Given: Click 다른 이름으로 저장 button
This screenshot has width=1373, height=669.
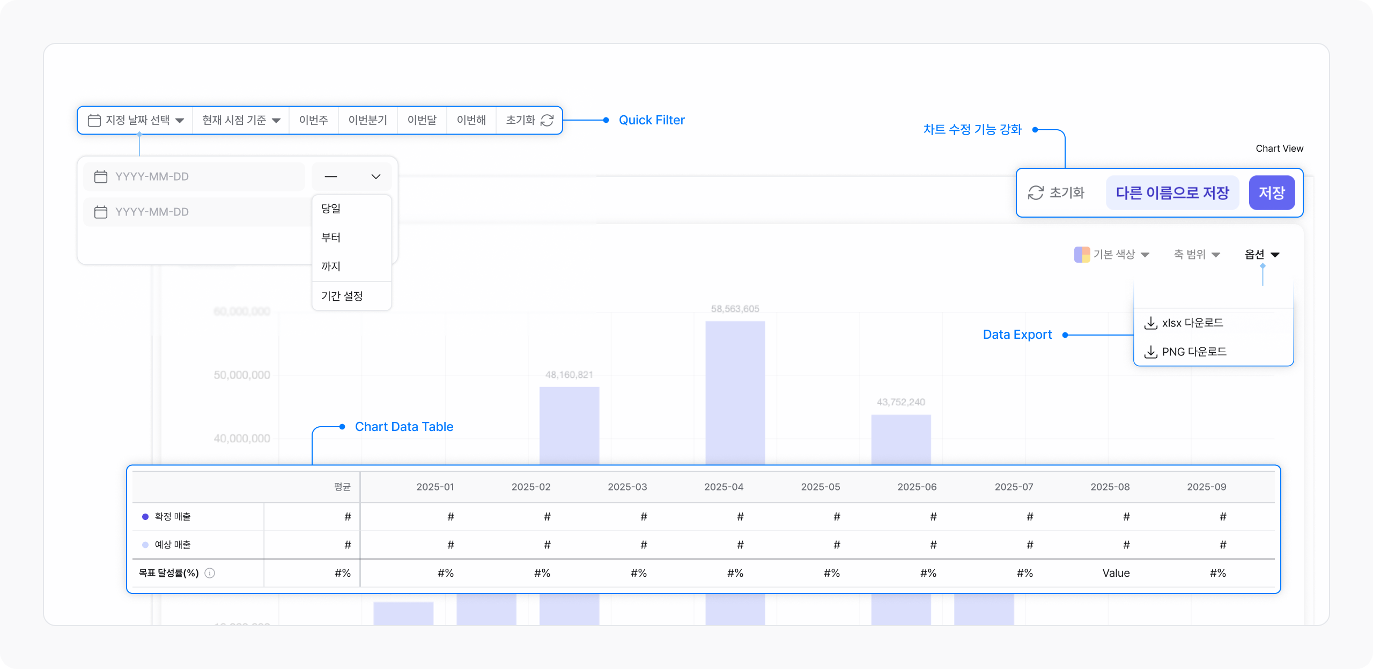Looking at the screenshot, I should point(1172,193).
